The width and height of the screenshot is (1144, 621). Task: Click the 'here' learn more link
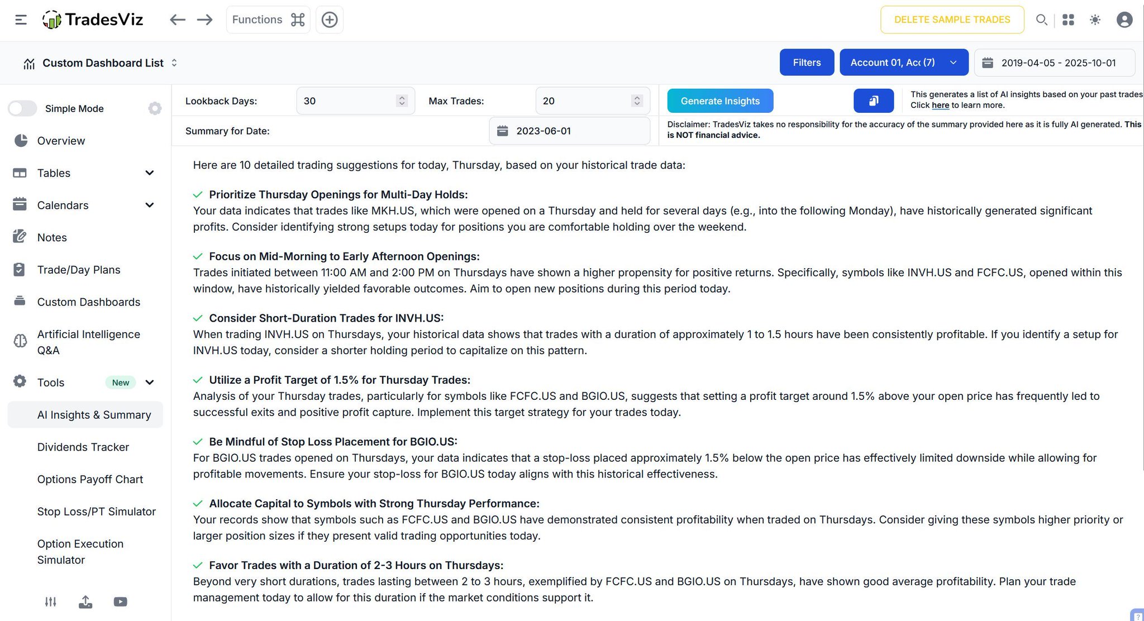pos(940,106)
